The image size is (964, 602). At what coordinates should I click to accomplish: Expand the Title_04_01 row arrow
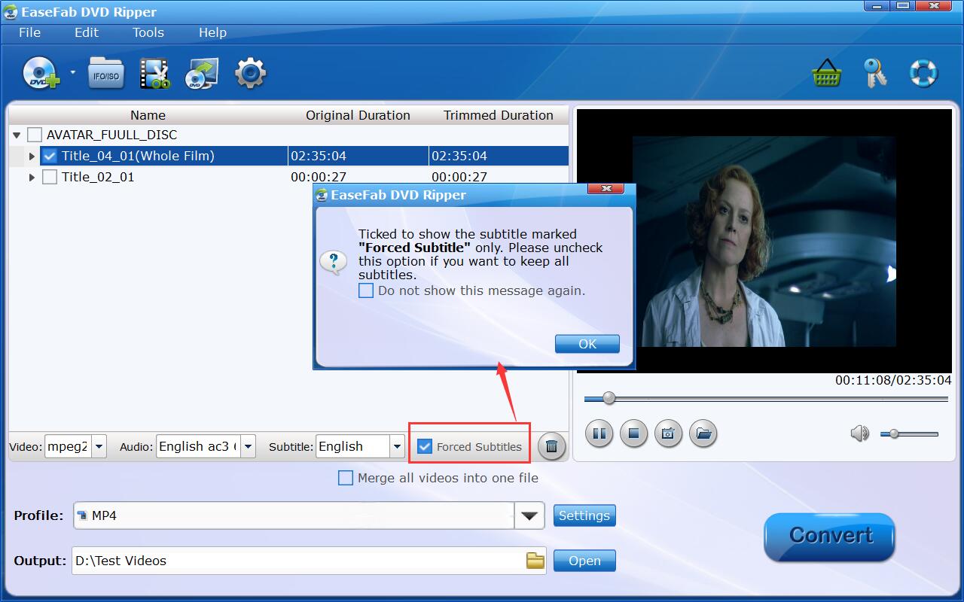point(32,157)
